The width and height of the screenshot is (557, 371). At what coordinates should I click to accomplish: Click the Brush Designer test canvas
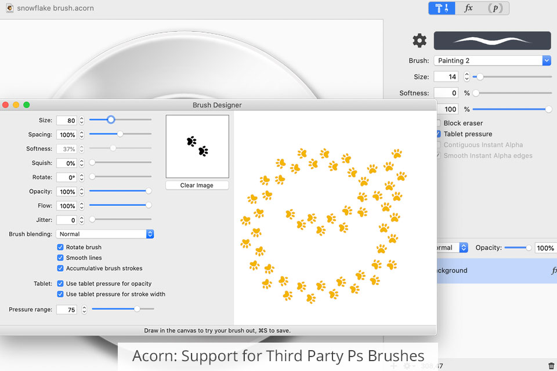335,217
